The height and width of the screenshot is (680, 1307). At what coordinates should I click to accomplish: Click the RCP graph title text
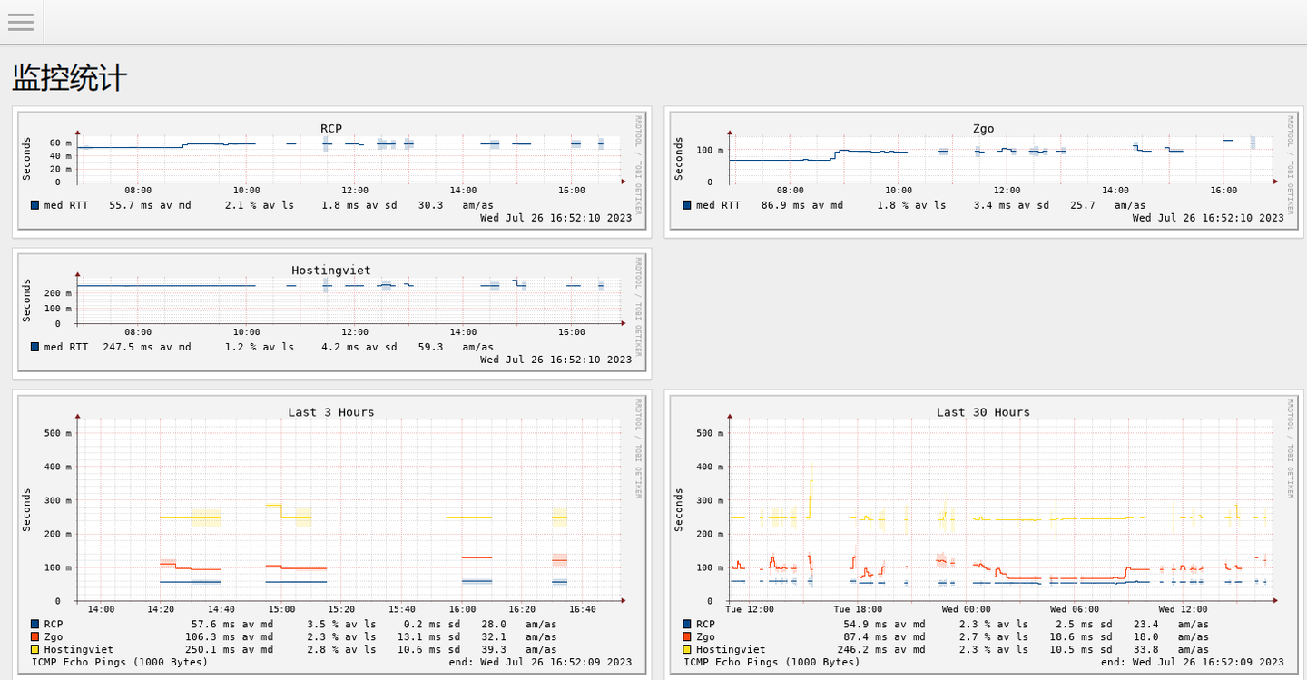pos(331,129)
